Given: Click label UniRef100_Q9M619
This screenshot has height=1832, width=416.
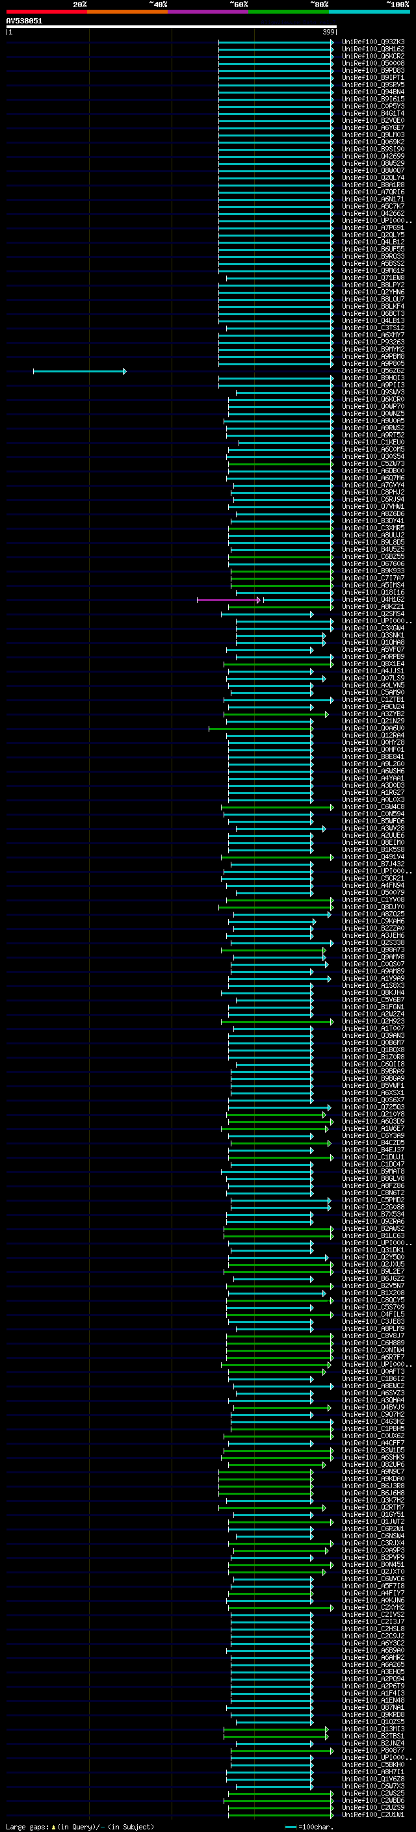Looking at the screenshot, I should pyautogui.click(x=372, y=271).
